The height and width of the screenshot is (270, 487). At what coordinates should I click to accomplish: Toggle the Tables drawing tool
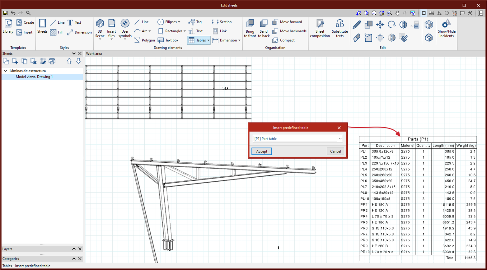[x=199, y=40]
